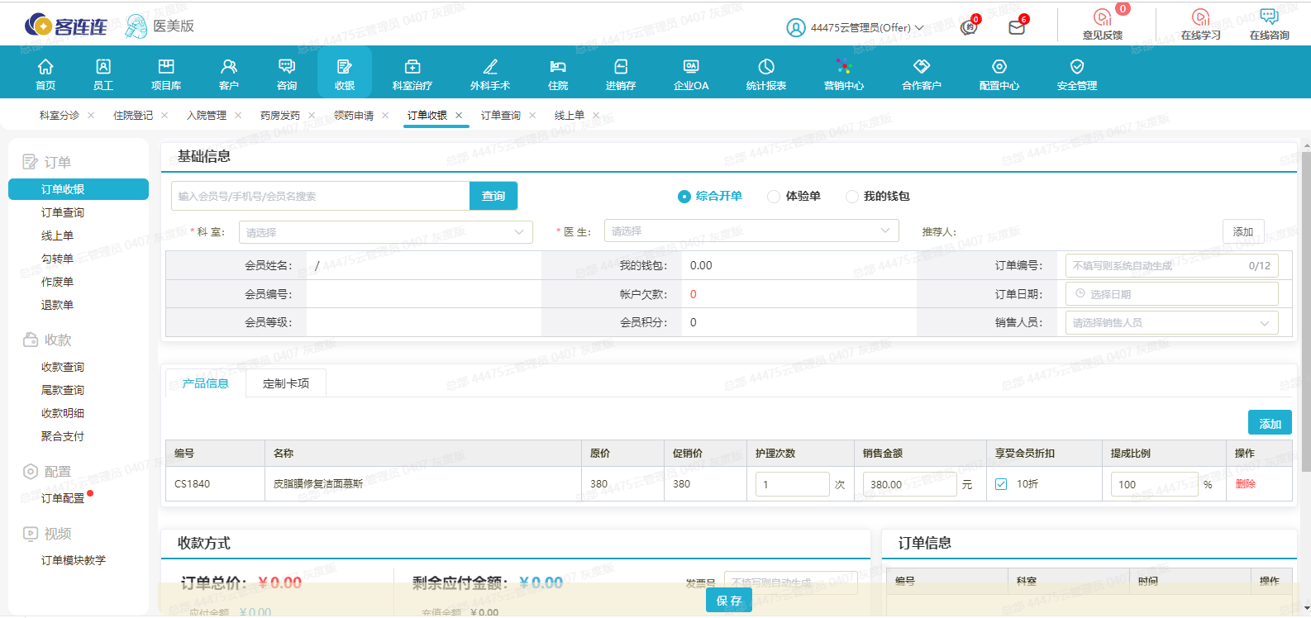Viewport: 1311px width, 618px height.
Task: Click the member search input field
Action: [x=321, y=196]
